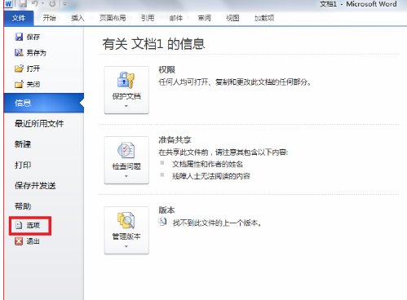The image size is (407, 300).
Task: Click the 文档属性和作者的姓名 list item
Action: pyautogui.click(x=207, y=164)
